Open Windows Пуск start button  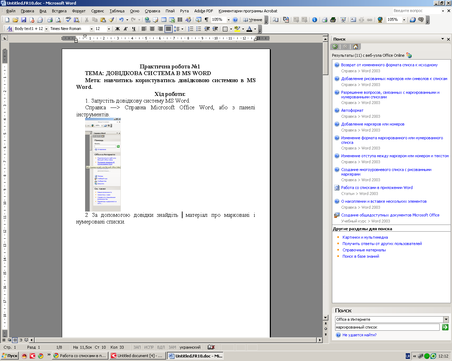tap(10, 356)
